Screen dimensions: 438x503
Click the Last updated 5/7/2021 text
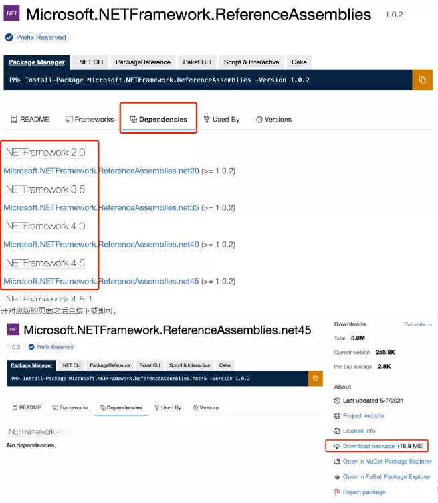[373, 401]
